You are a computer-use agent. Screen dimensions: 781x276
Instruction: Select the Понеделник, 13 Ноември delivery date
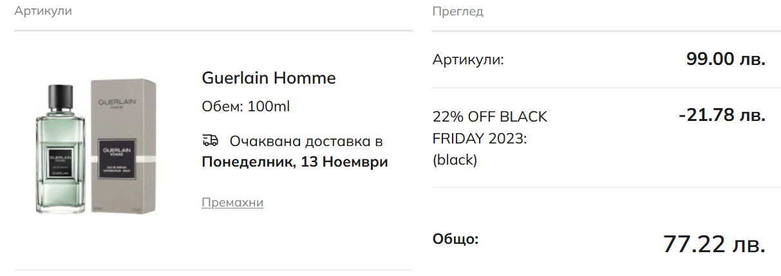point(295,161)
